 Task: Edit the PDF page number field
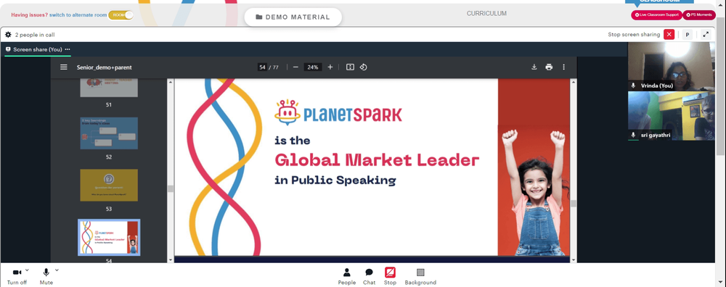pos(263,67)
